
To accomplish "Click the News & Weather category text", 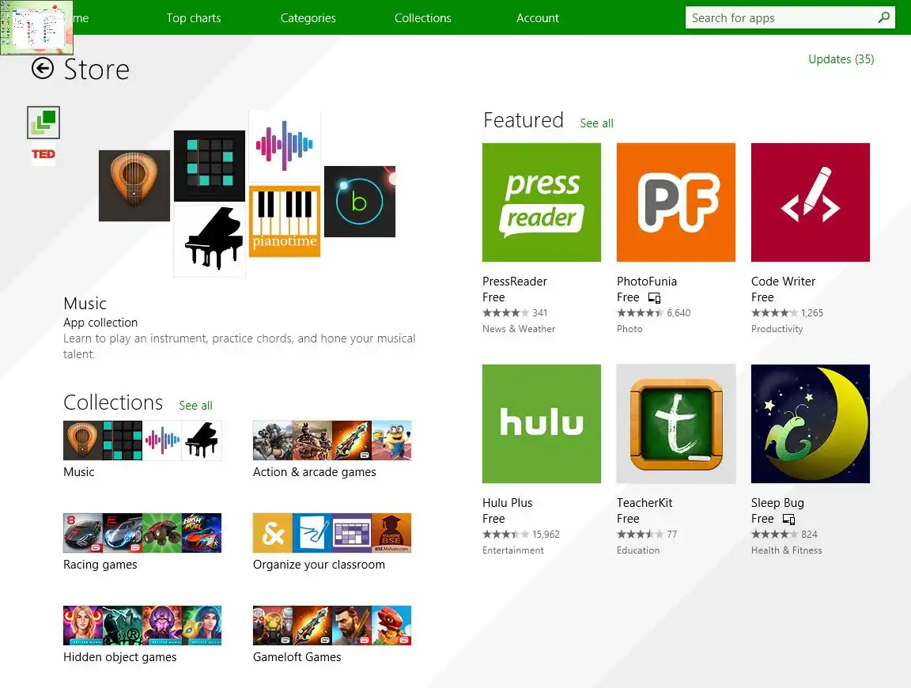I will [519, 329].
